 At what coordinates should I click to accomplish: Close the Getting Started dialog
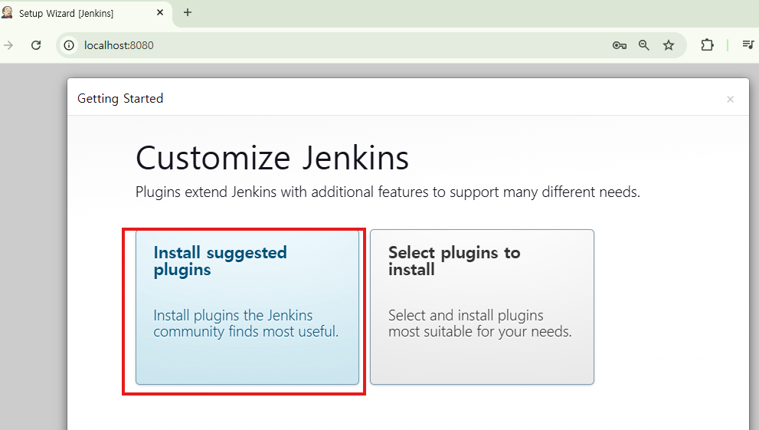click(x=730, y=100)
